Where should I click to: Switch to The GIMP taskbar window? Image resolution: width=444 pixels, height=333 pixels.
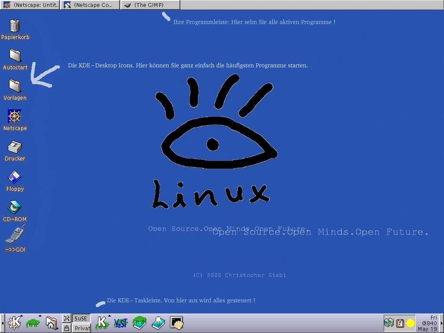point(150,5)
